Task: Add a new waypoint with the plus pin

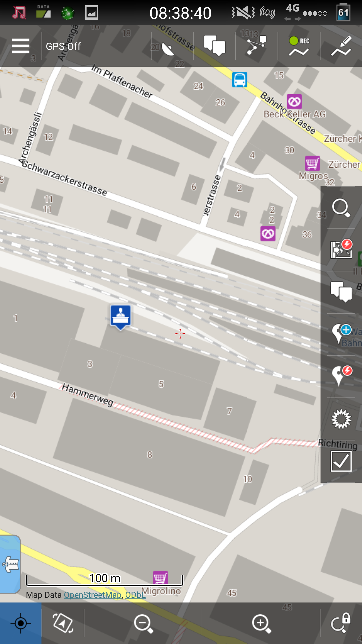Action: pos(341,334)
